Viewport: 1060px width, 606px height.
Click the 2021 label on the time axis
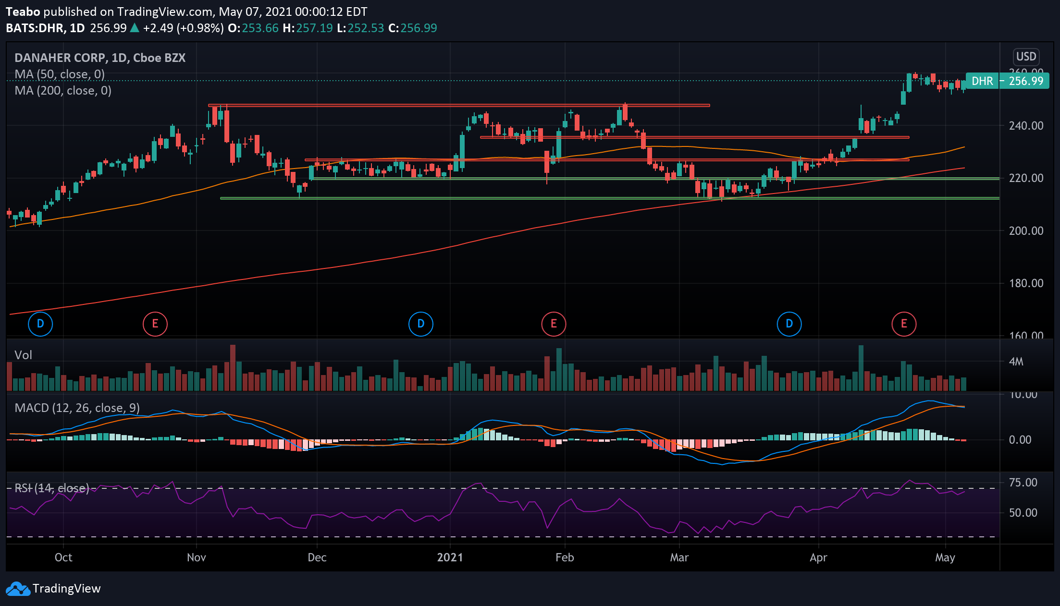(x=450, y=558)
